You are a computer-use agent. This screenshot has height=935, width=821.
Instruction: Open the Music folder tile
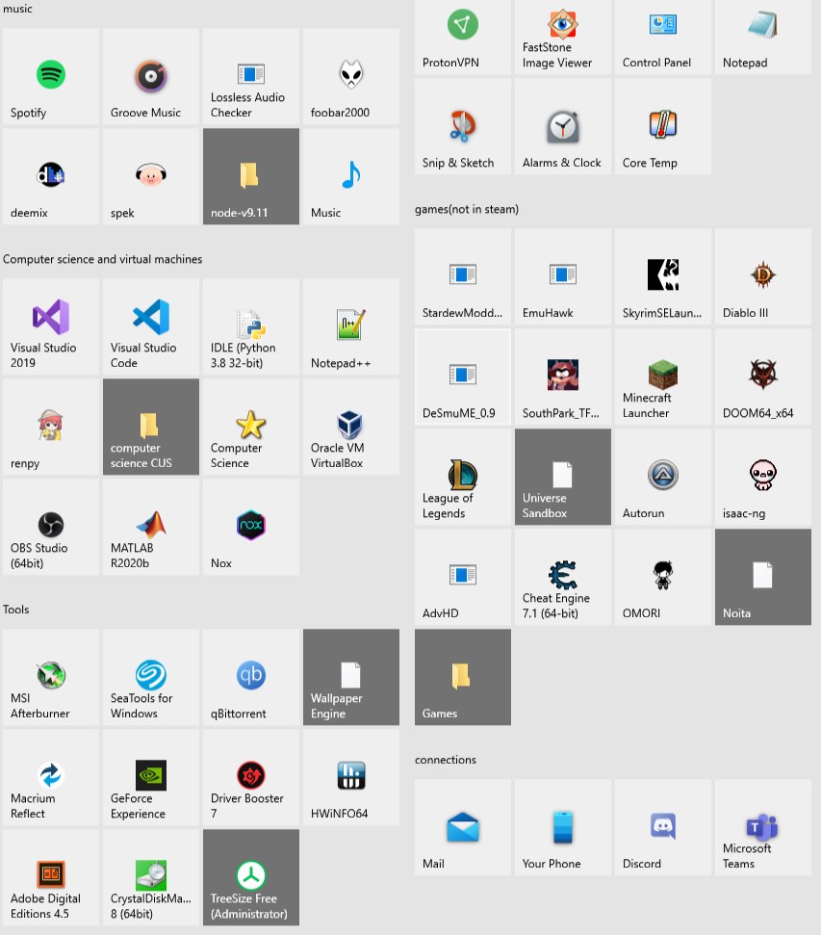click(x=351, y=176)
